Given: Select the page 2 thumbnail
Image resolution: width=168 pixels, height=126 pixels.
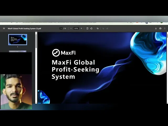Looking at the screenshot, I should (18, 51).
